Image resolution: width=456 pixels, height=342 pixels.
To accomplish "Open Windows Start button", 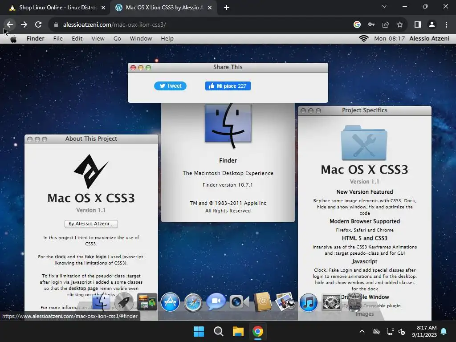I will [x=199, y=331].
